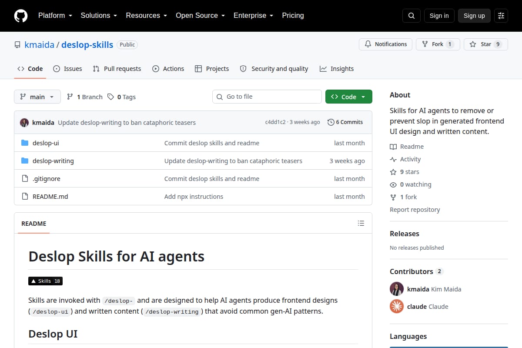Click the Skills 18 badge
Screen dimensions: 522x348
(x=46, y=281)
